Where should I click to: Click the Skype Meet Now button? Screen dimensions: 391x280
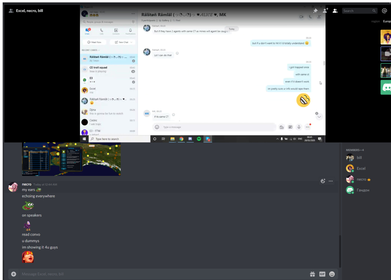click(x=94, y=42)
